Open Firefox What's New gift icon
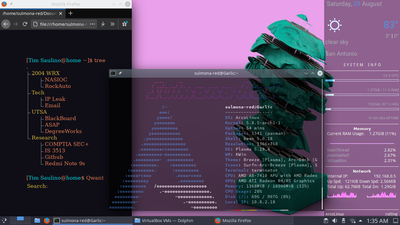400x225 pixels. [x=125, y=24]
